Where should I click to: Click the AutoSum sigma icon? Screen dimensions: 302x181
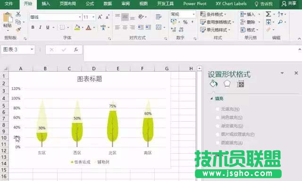tap(268, 14)
